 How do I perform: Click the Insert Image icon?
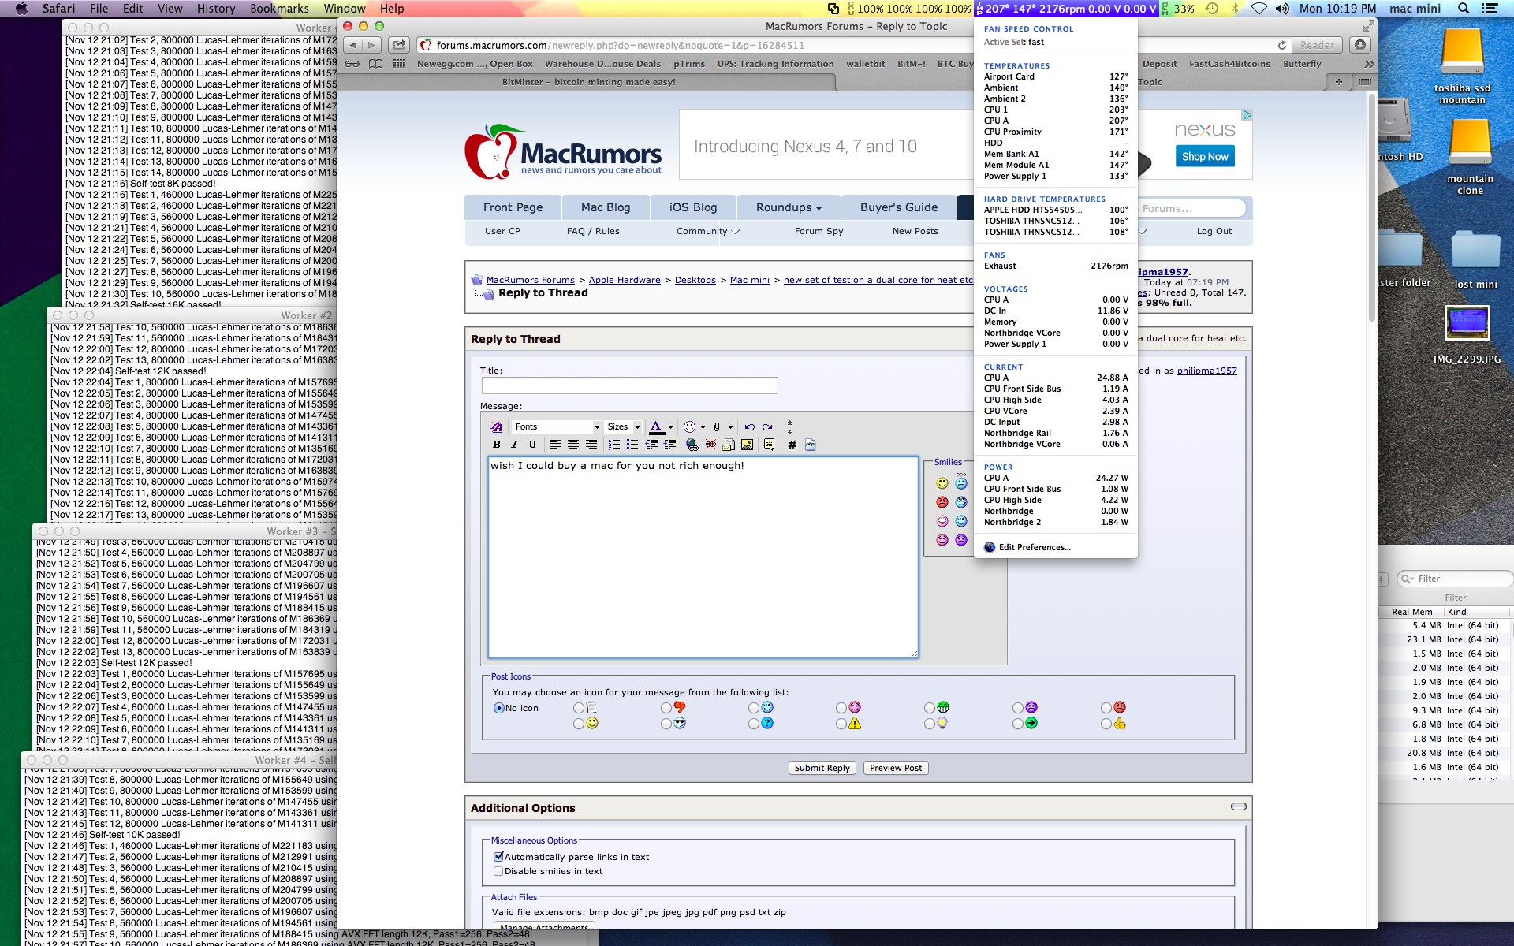(747, 445)
